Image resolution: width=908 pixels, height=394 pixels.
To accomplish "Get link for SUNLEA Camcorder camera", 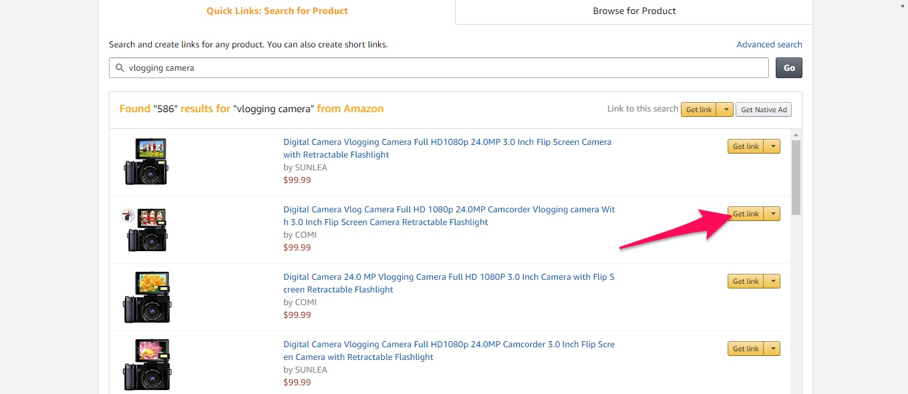I will click(x=746, y=349).
